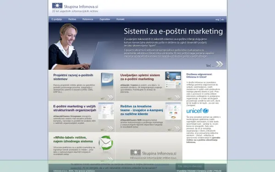Click tagline '20 let uspešnih informacijskih rešitev'
Image resolution: width=275 pixels, height=172 pixels.
75,11
